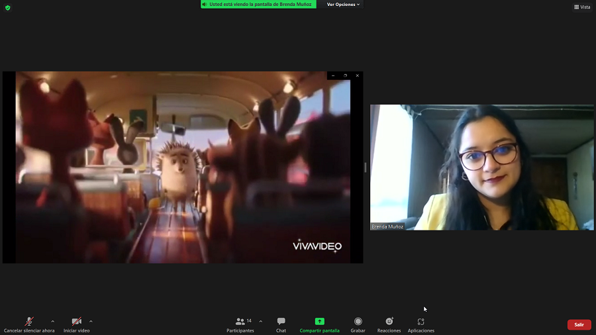This screenshot has height=335, width=596.
Task: Start recording with Grabar
Action: click(358, 325)
